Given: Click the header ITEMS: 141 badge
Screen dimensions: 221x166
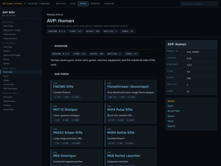Looking at the screenshot, I should coord(76,31).
